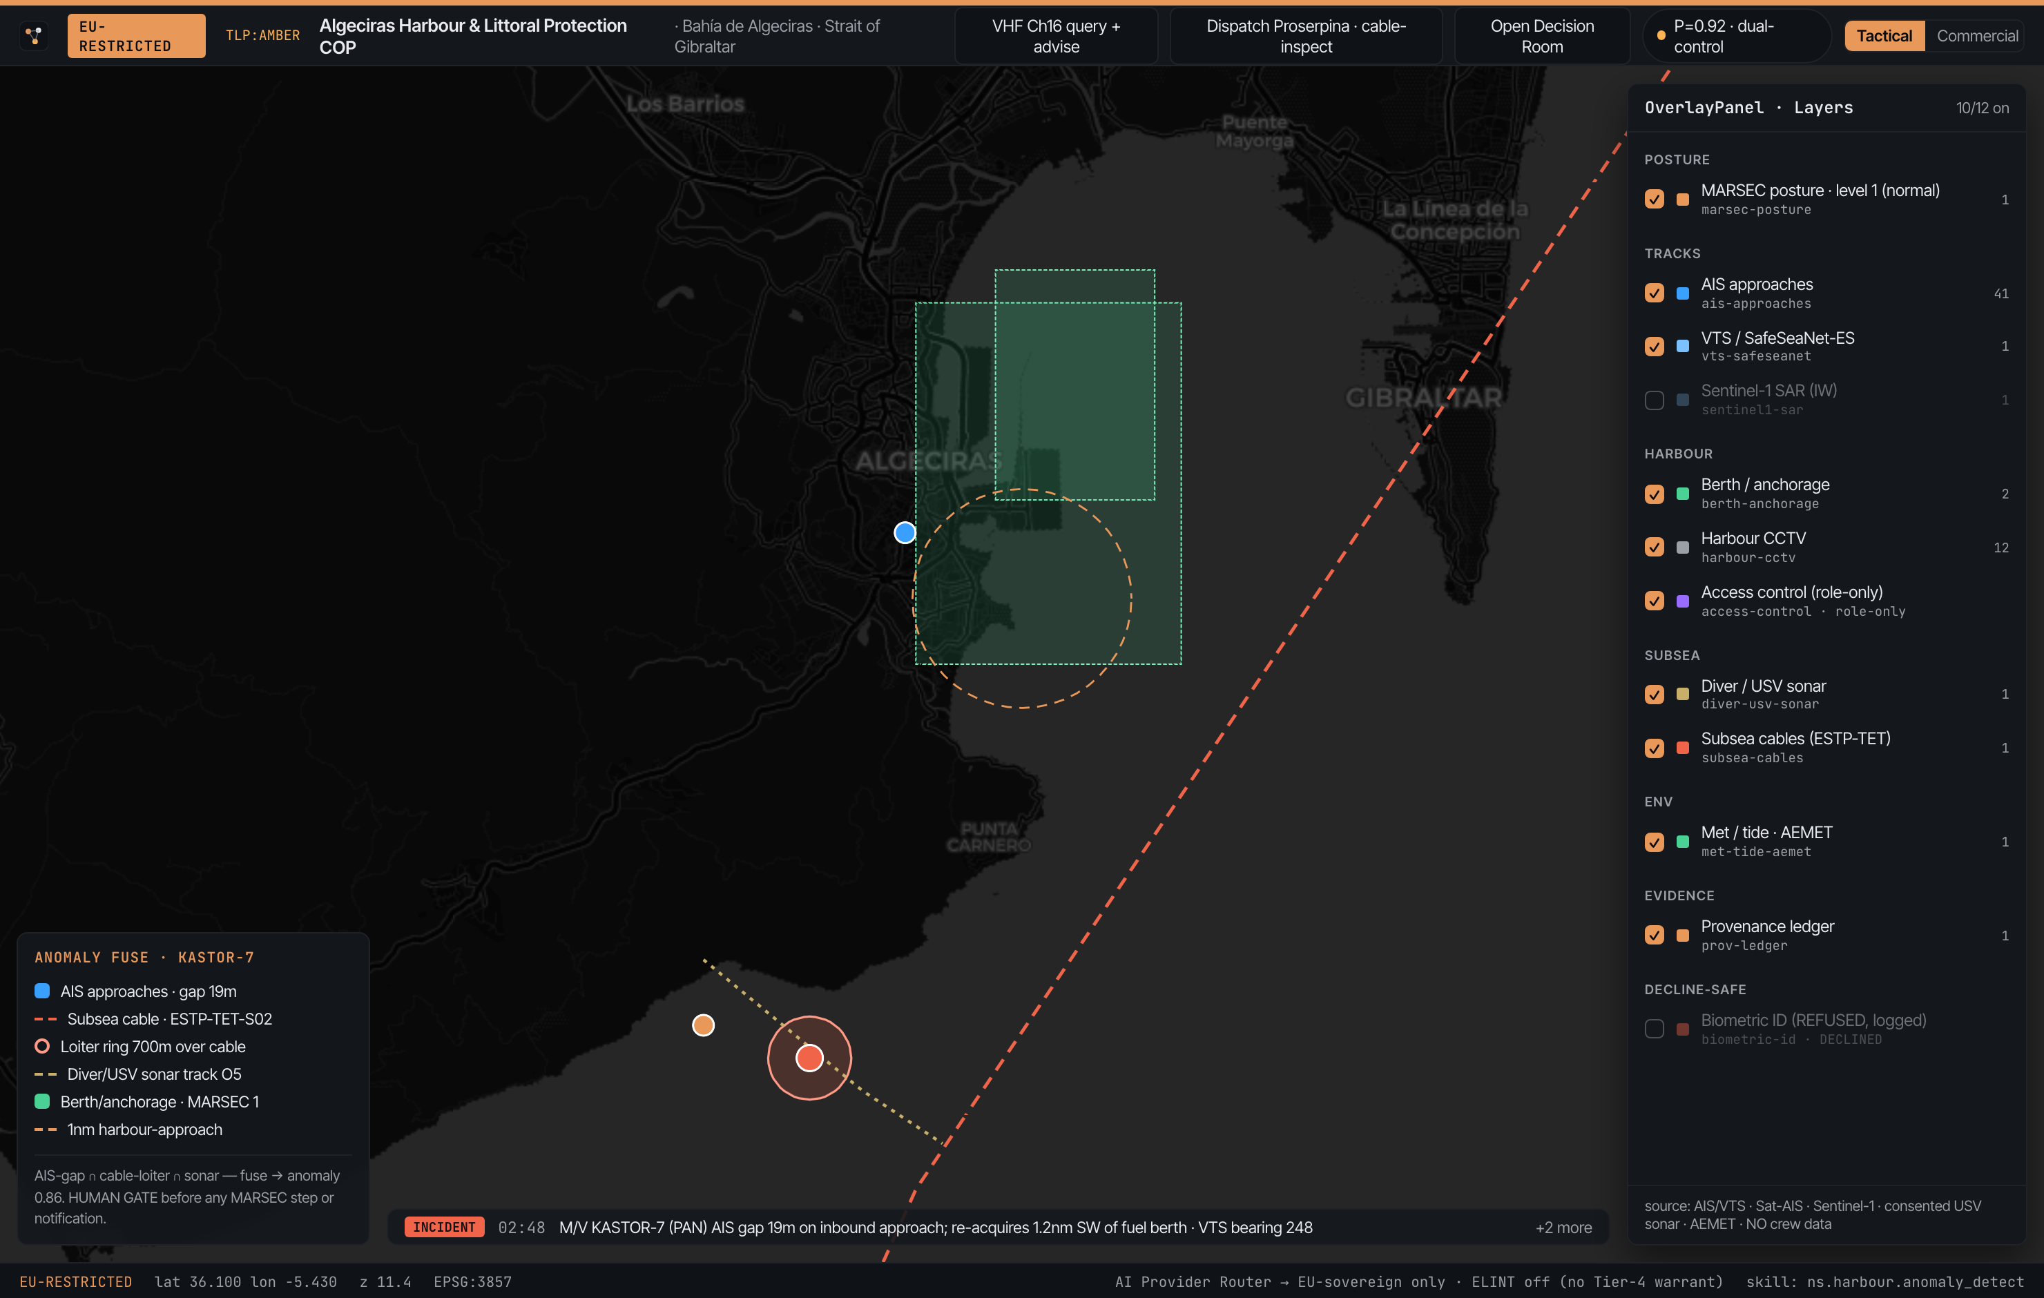The image size is (2044, 1298).
Task: Click VTS / SafeSeaNet light blue swatch
Action: tap(1682, 347)
